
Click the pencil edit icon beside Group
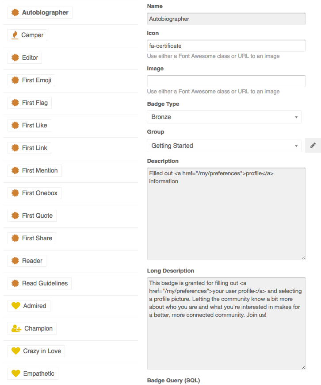tap(313, 145)
